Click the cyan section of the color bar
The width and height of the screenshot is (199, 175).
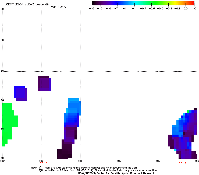click(x=136, y=3)
